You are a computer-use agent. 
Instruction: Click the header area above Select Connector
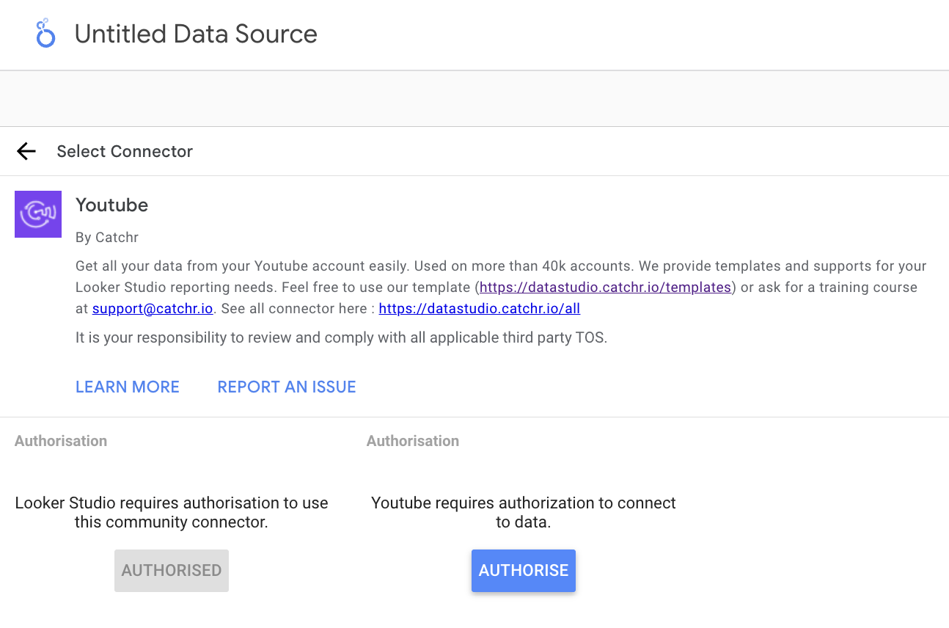click(x=475, y=98)
